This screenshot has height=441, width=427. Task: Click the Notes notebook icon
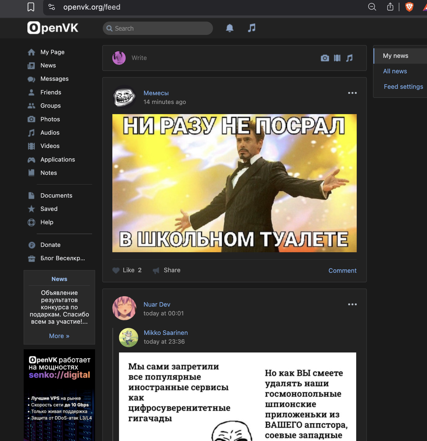click(x=31, y=173)
